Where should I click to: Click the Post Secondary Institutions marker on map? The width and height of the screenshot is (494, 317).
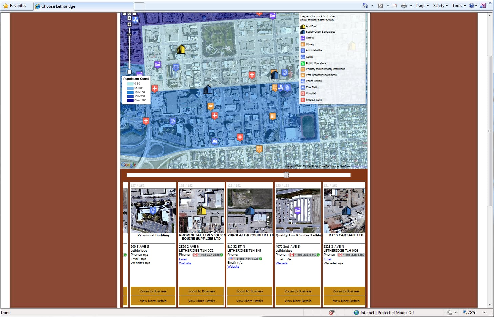coord(210,107)
